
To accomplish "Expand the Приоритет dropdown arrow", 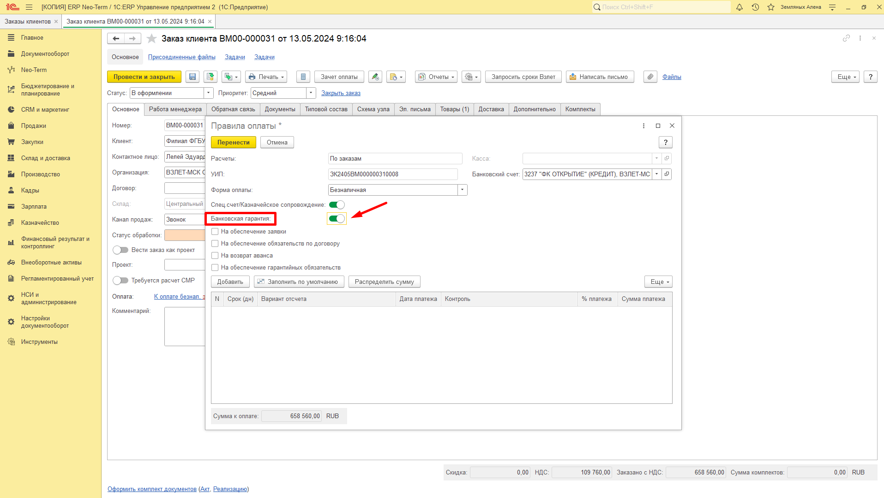I will [x=311, y=93].
